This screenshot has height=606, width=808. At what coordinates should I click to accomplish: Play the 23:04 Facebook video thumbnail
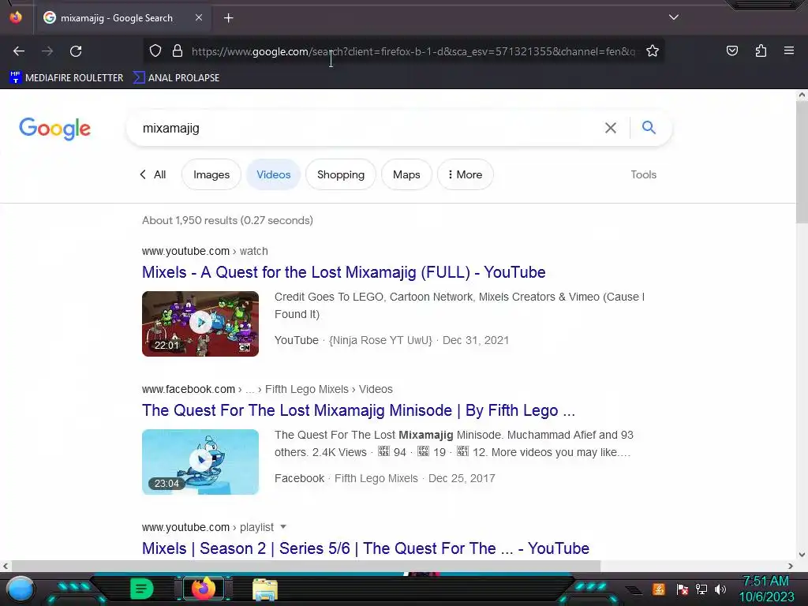click(x=200, y=462)
